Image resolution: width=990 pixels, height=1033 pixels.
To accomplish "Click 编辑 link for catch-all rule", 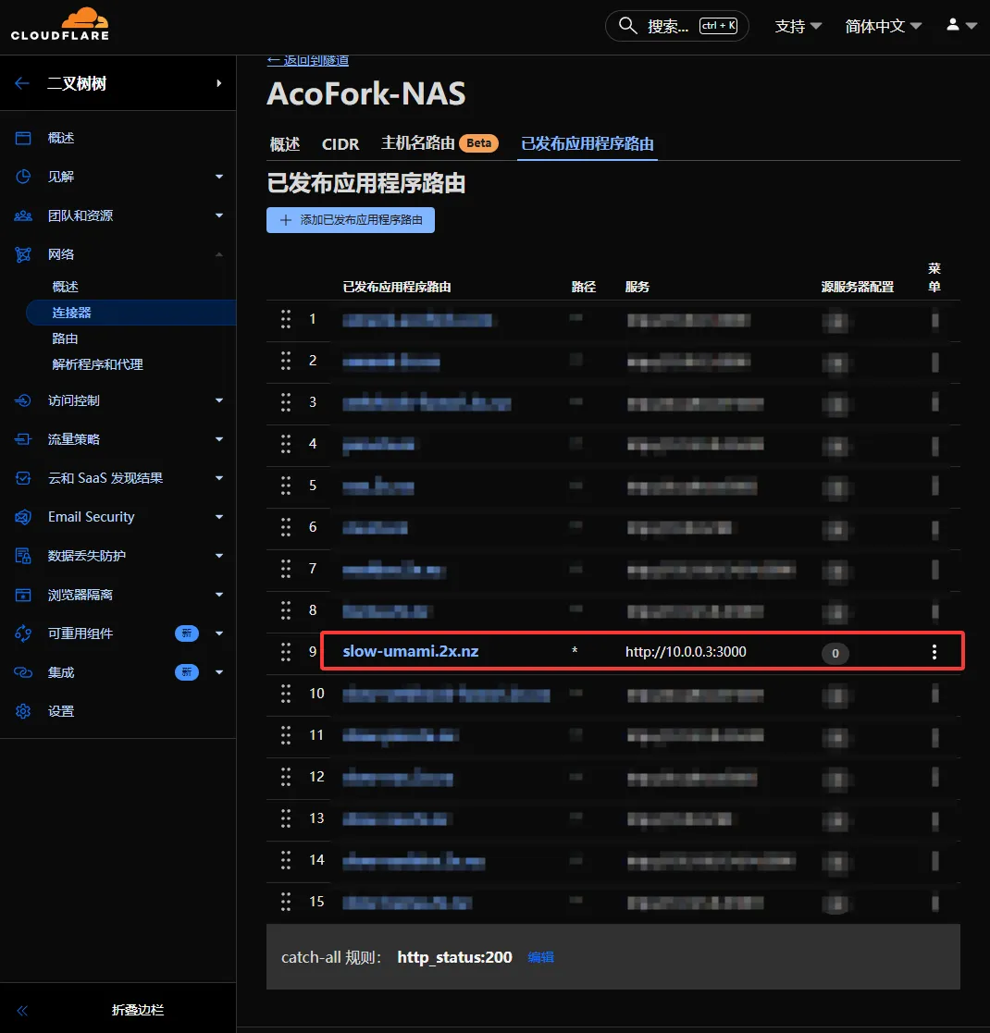I will [x=540, y=957].
